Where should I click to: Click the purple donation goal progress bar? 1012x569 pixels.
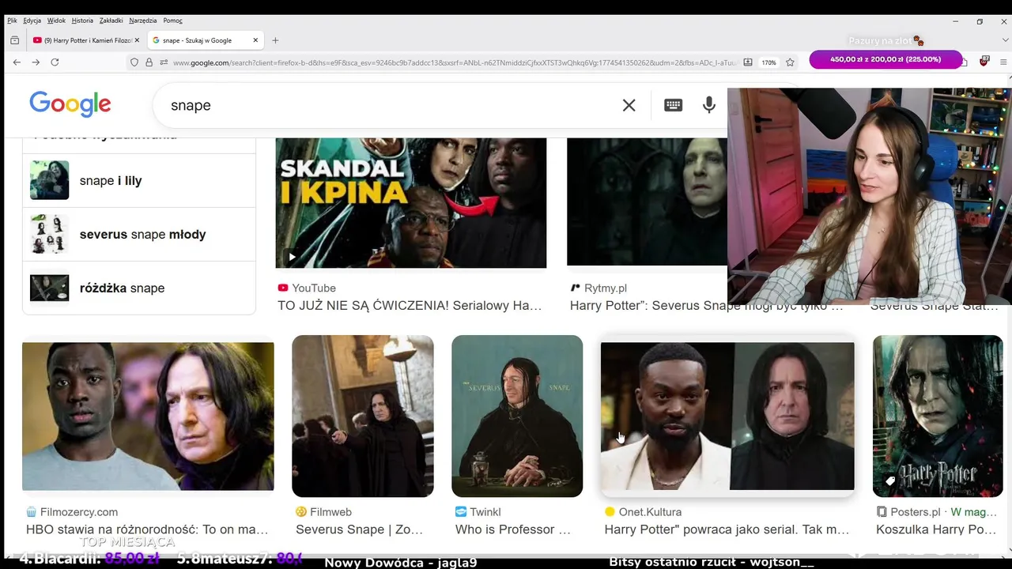[885, 59]
